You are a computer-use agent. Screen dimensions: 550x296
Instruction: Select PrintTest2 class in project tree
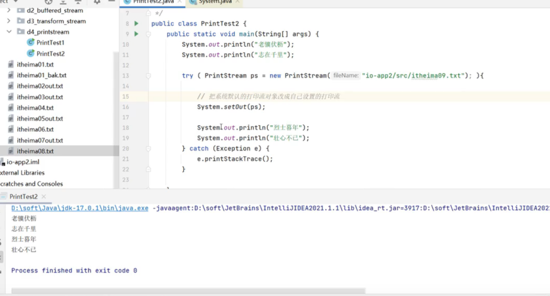50,54
